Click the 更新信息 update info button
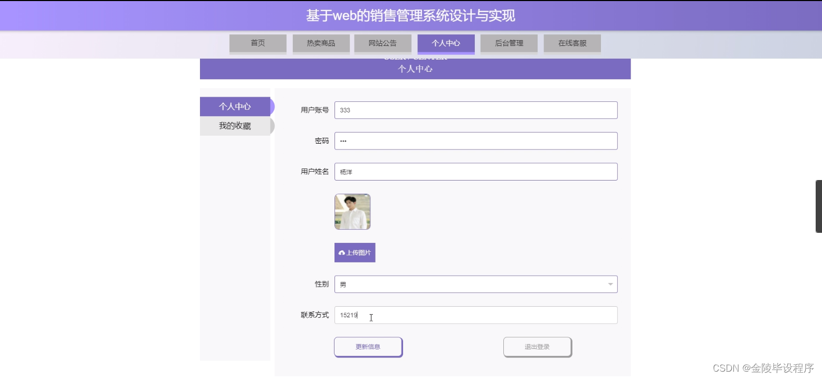 pyautogui.click(x=368, y=346)
